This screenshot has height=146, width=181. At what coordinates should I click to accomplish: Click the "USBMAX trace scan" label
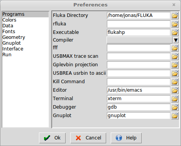pos(76,56)
